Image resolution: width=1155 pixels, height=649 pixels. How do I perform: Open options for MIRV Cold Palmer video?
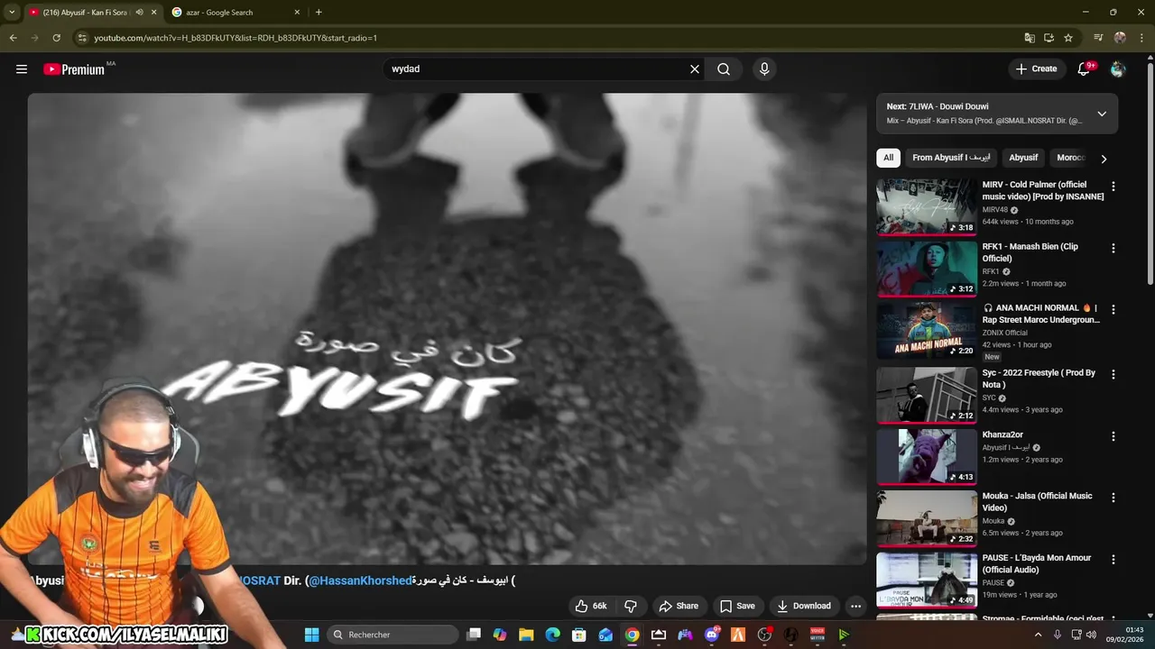[x=1113, y=187]
